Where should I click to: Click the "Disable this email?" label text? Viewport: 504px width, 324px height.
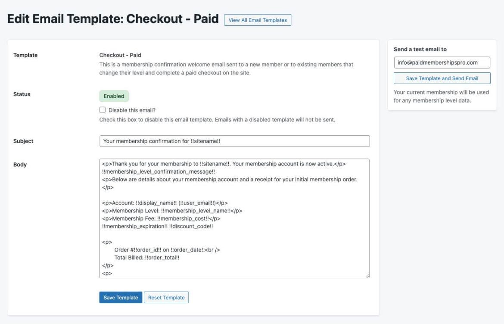click(129, 110)
